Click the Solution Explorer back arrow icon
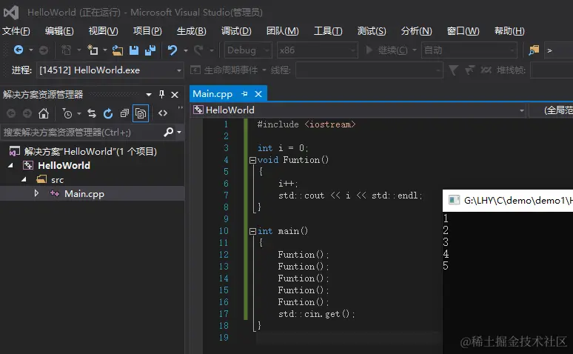The height and width of the screenshot is (354, 573). pos(11,113)
